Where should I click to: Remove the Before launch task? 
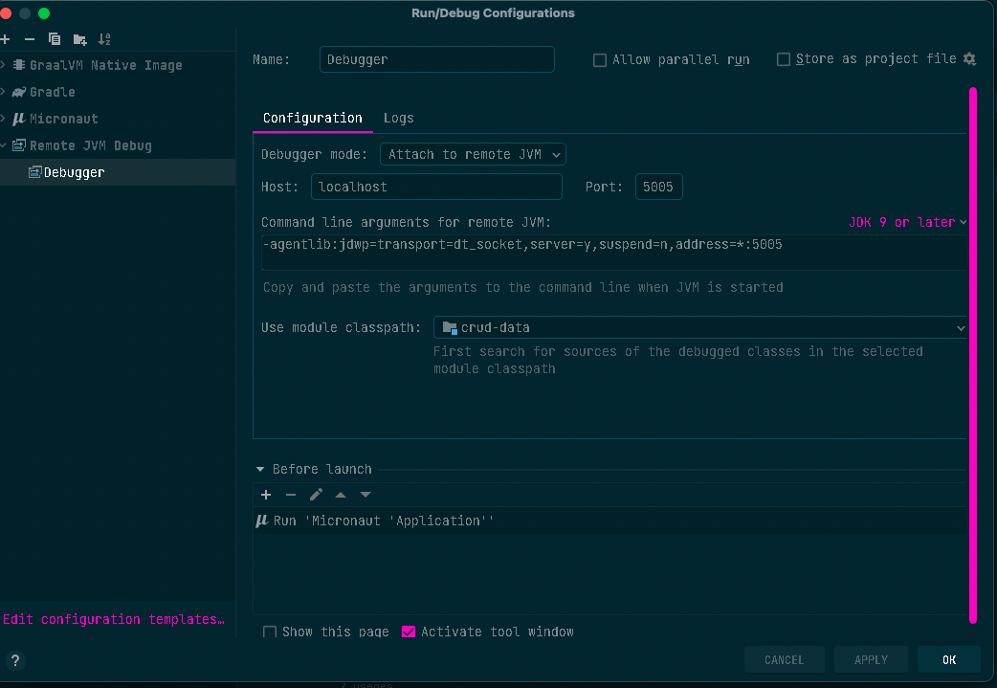291,495
